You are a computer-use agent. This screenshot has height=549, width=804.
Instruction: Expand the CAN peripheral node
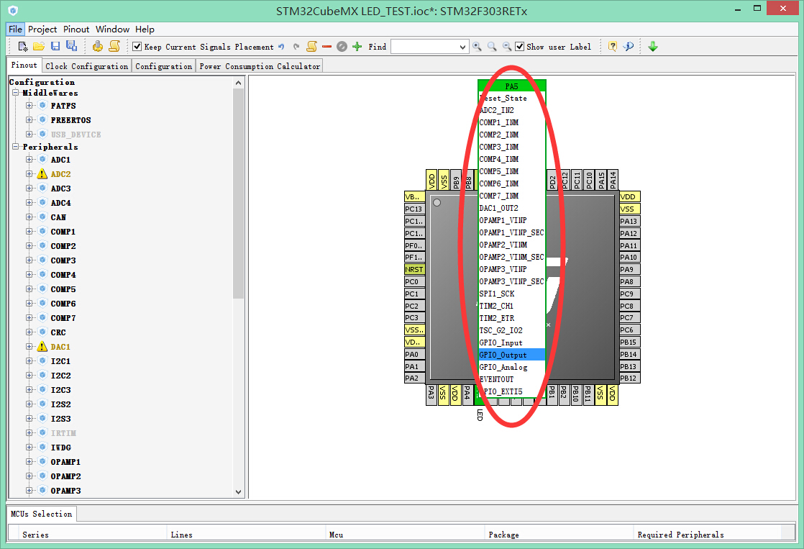[x=29, y=217]
